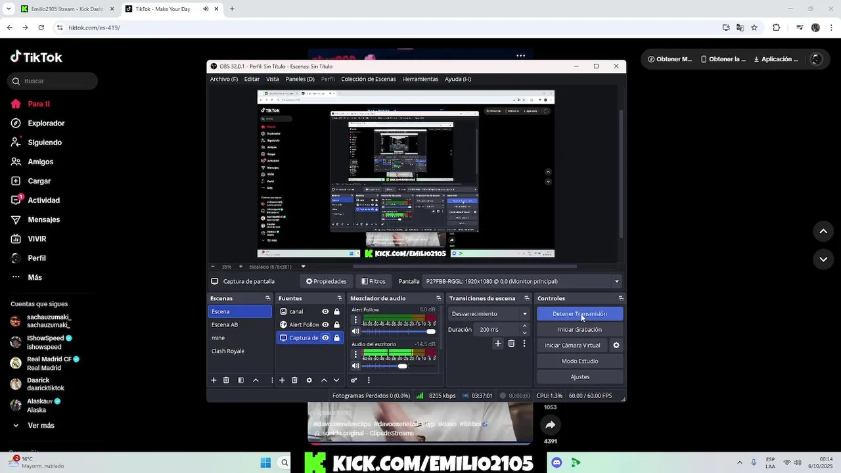
Task: Show hidden system tray icons chevron
Action: point(740,462)
